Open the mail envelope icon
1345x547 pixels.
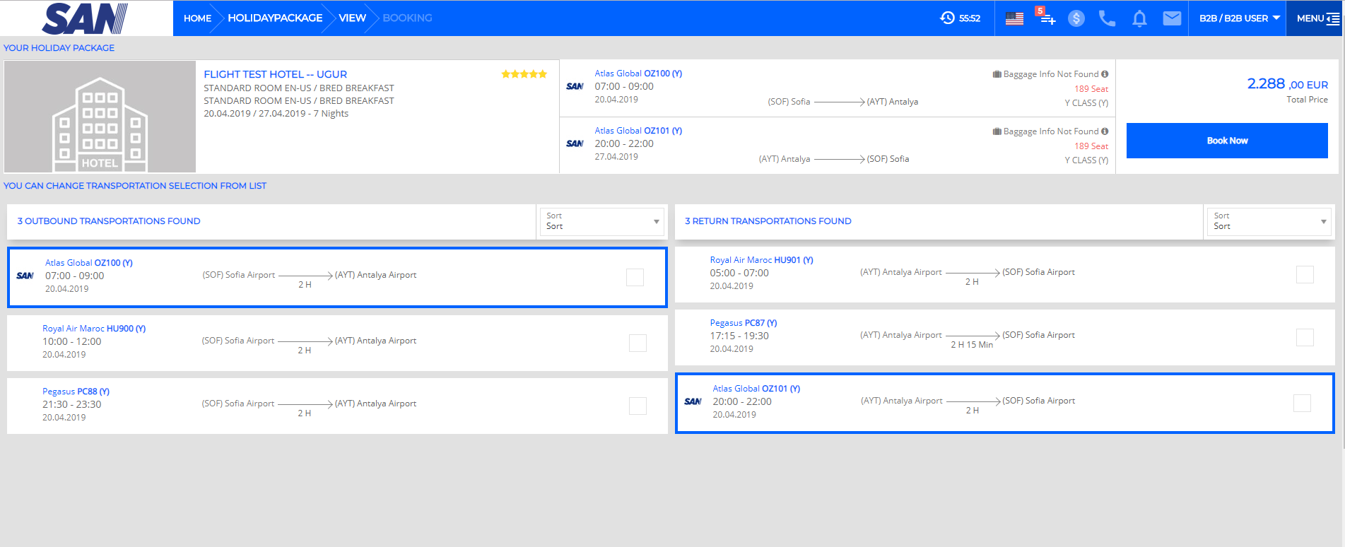coord(1172,18)
